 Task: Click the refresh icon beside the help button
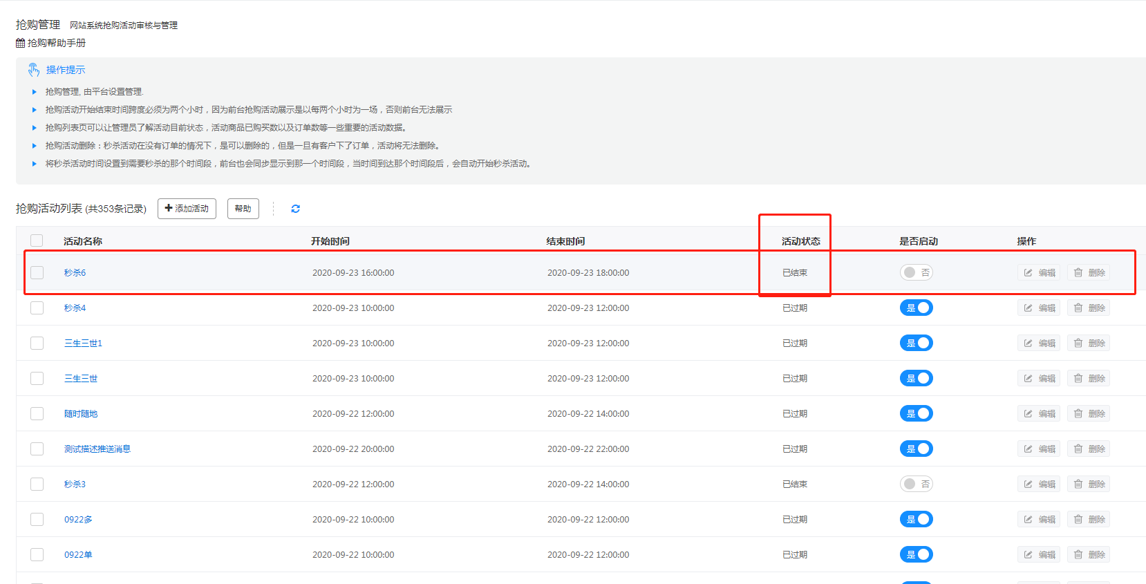tap(295, 209)
